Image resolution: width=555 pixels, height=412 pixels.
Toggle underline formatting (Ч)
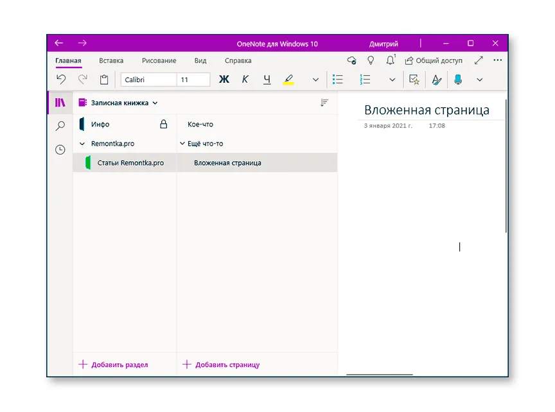coord(267,80)
